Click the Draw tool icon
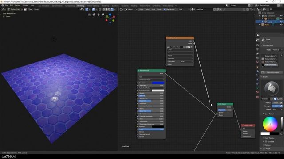This screenshot has height=159, width=284. click(x=263, y=39)
